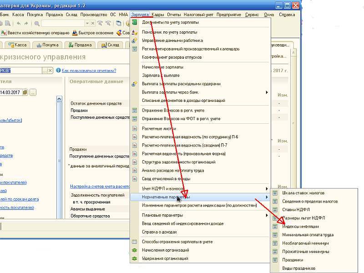Open calendar picker next to date 14.03.2017
Viewport: 364px width, 273px height.
25,92
